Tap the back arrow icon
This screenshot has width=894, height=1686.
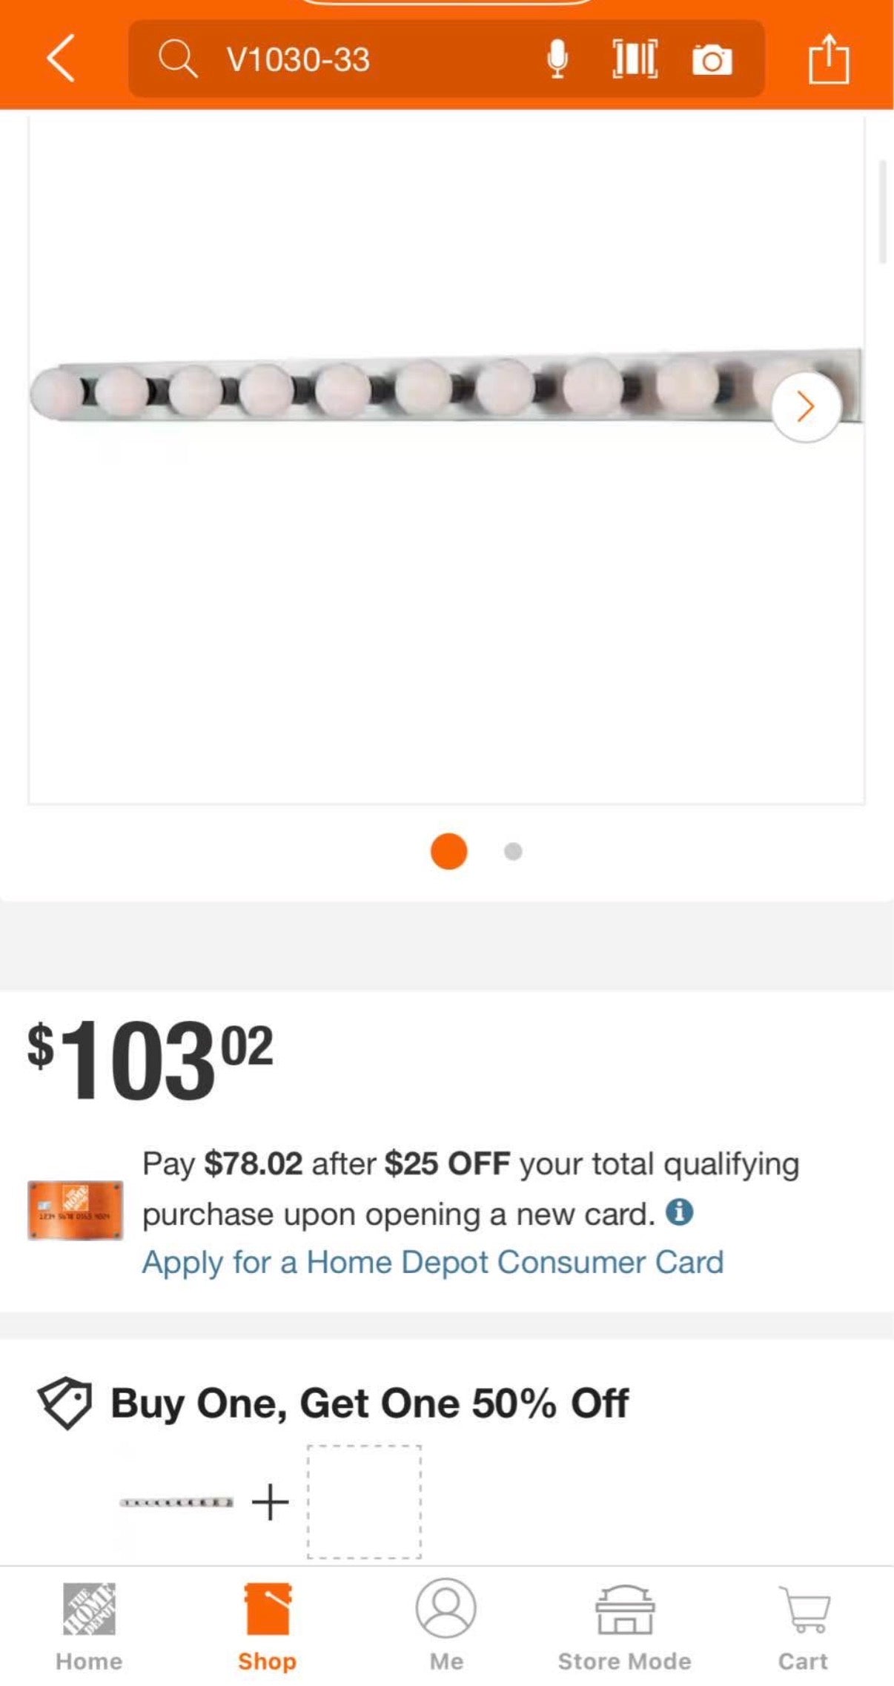click(61, 58)
